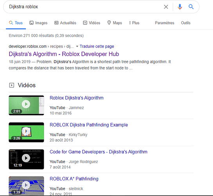Clear the search box with X icon
Image resolution: width=213 pixels, height=196 pixels.
coord(166,7)
